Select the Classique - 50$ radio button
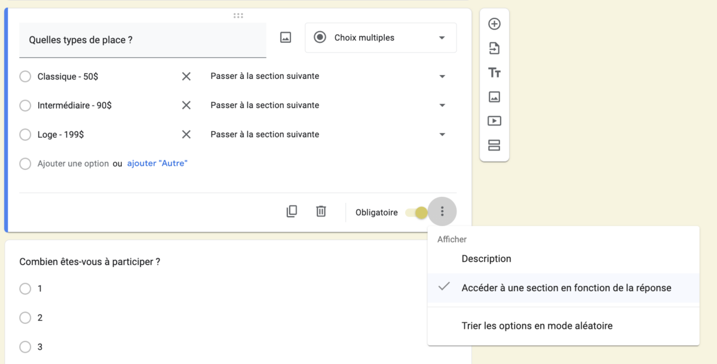Screen dimensions: 717x364 25,76
